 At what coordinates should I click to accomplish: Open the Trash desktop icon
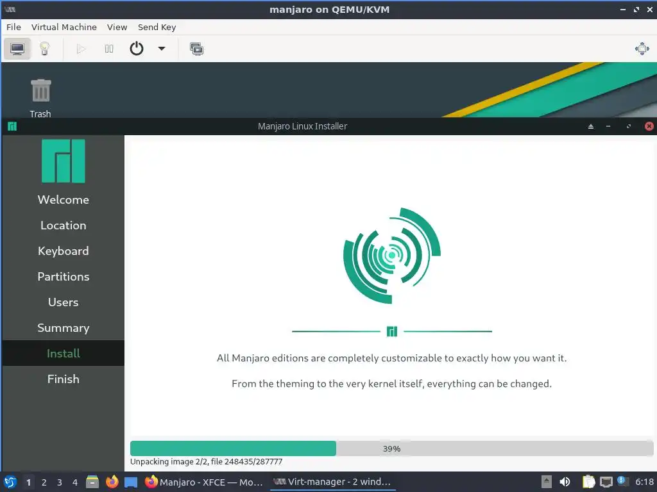tap(40, 98)
